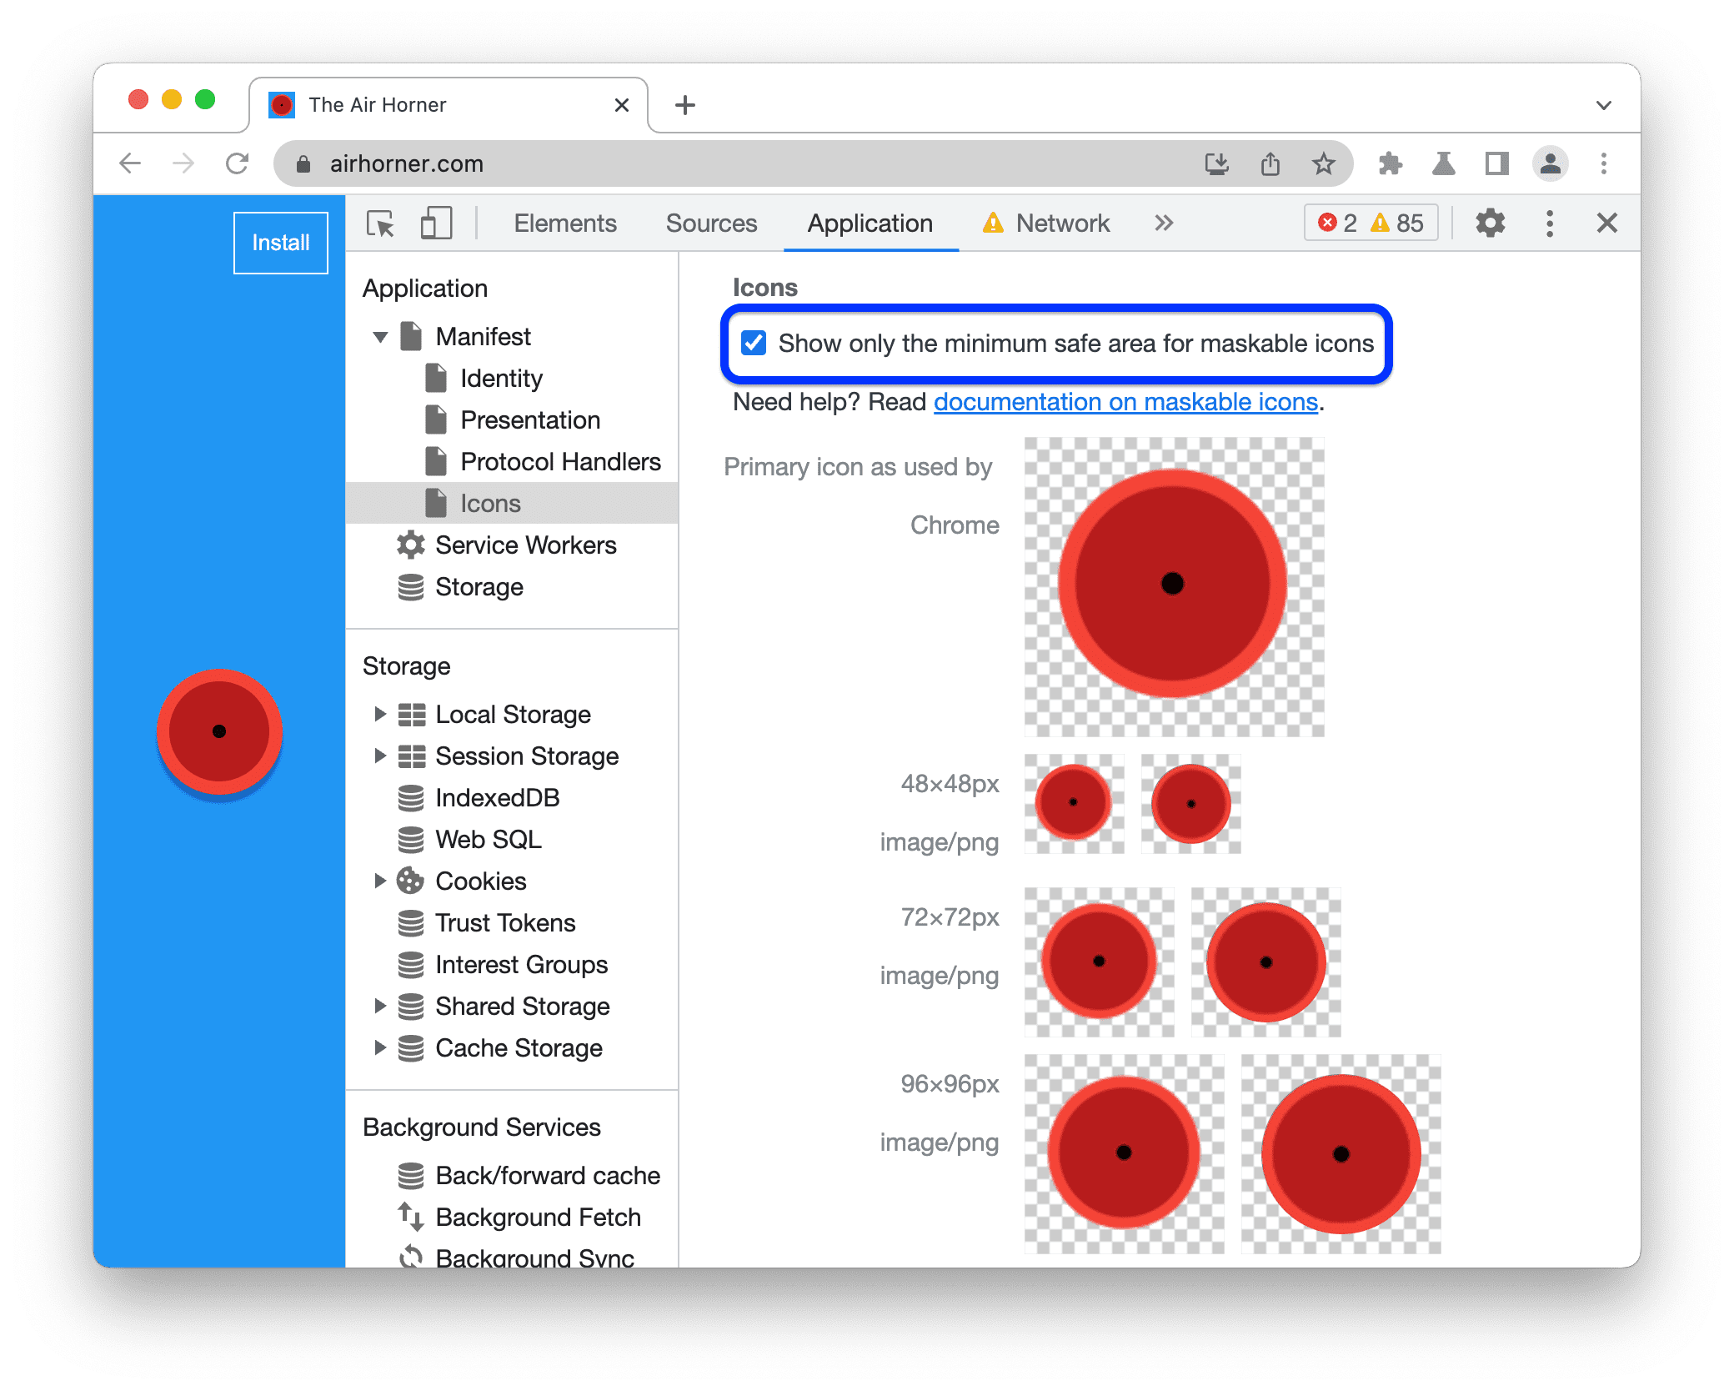
Task: Toggle Show minimum safe area for maskable icons
Action: pos(752,342)
